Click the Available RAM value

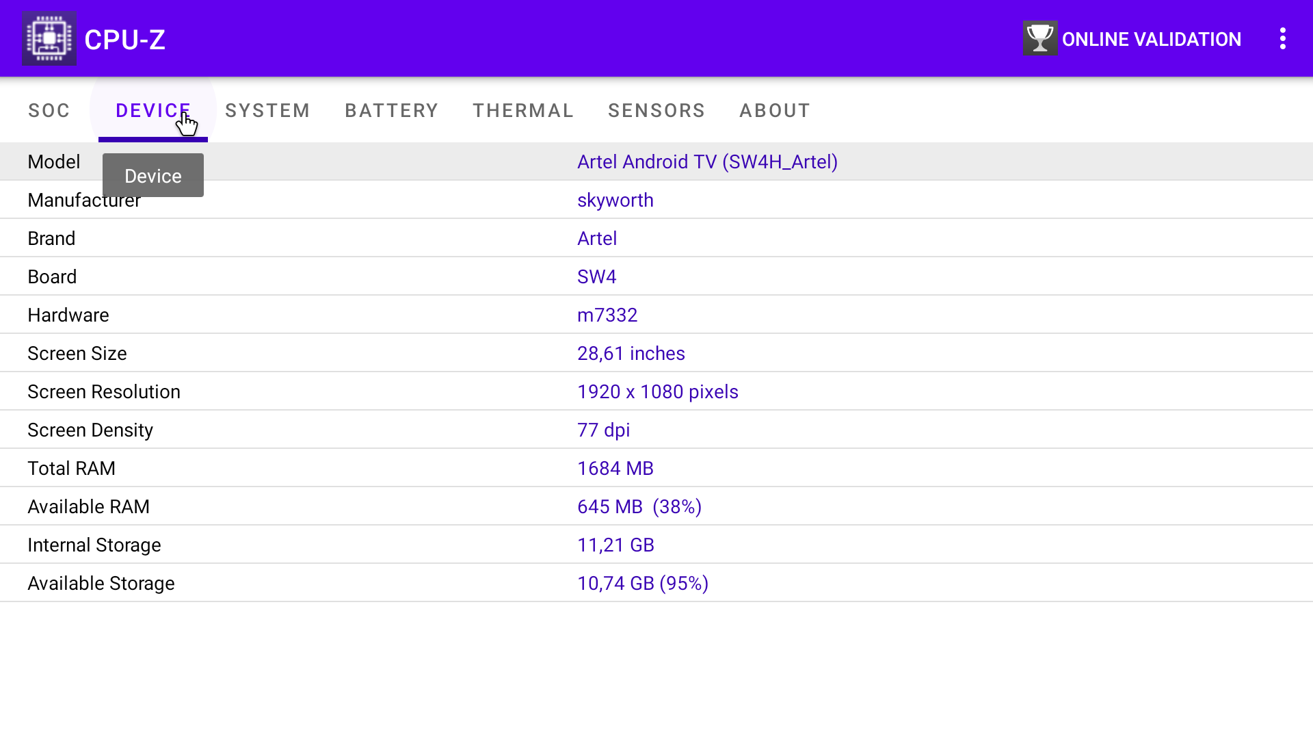tap(639, 506)
